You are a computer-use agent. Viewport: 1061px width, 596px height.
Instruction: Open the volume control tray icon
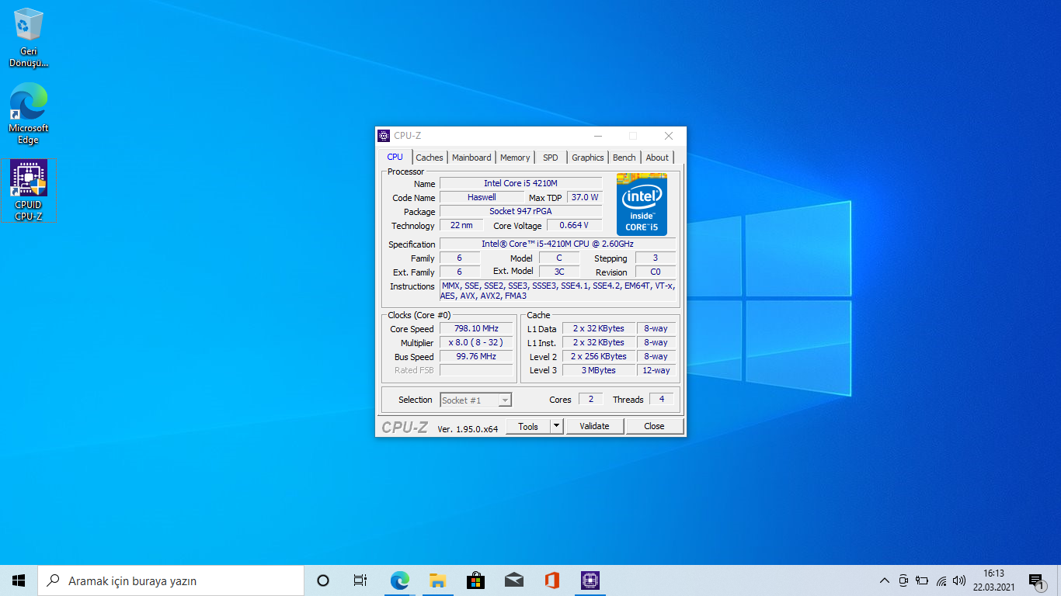(x=959, y=580)
